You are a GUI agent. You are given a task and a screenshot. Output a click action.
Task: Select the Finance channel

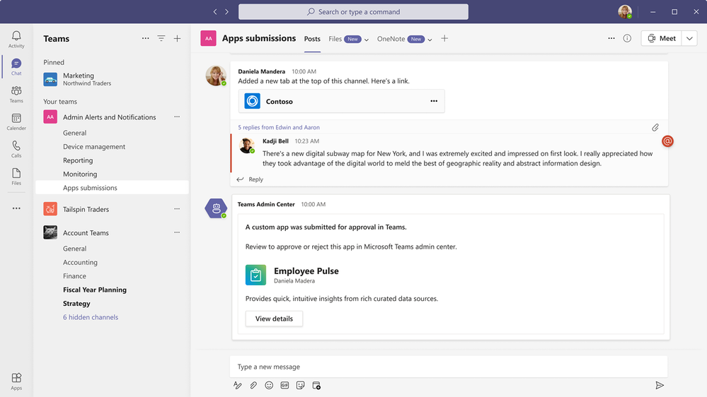pyautogui.click(x=74, y=276)
